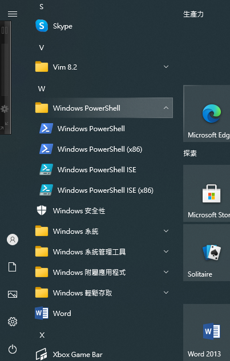Jump to the letter W header

pos(42,88)
